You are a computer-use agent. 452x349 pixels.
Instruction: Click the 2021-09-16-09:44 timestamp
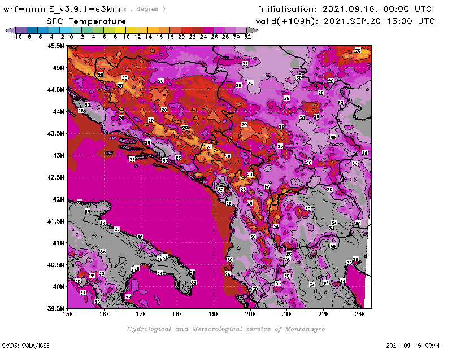[x=413, y=346]
